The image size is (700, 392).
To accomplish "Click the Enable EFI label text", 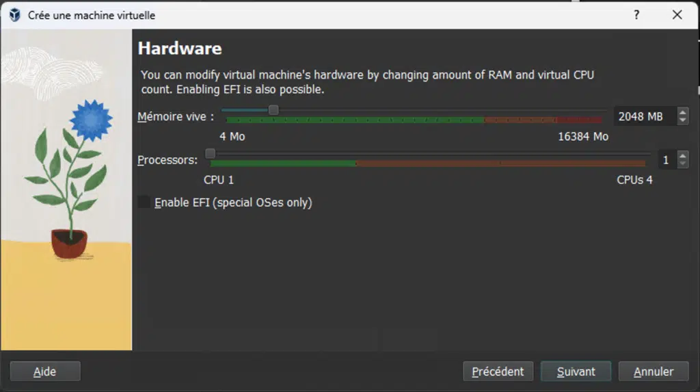I will click(233, 202).
